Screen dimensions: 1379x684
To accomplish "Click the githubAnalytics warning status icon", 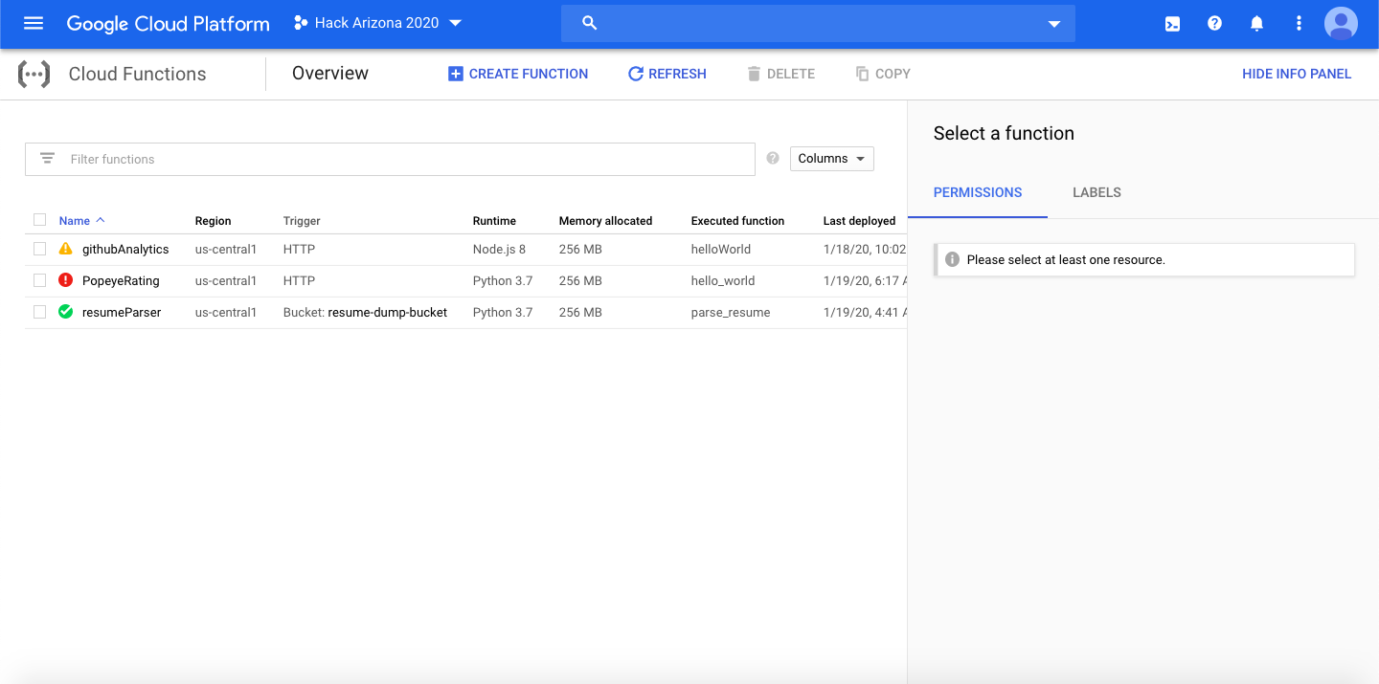I will (65, 249).
